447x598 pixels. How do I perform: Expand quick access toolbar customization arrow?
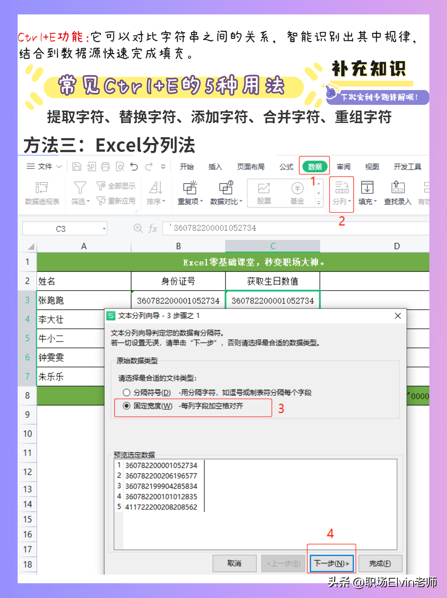[x=163, y=167]
